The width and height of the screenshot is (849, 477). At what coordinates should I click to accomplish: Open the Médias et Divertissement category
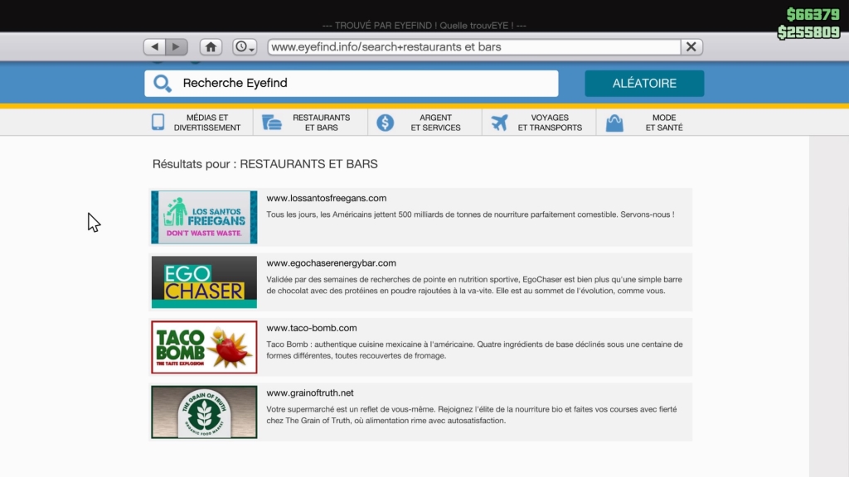pyautogui.click(x=196, y=123)
